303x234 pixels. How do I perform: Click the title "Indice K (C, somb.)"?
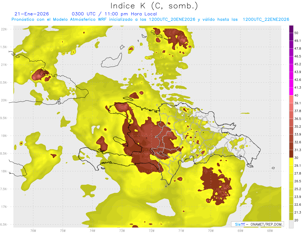pyautogui.click(x=154, y=6)
